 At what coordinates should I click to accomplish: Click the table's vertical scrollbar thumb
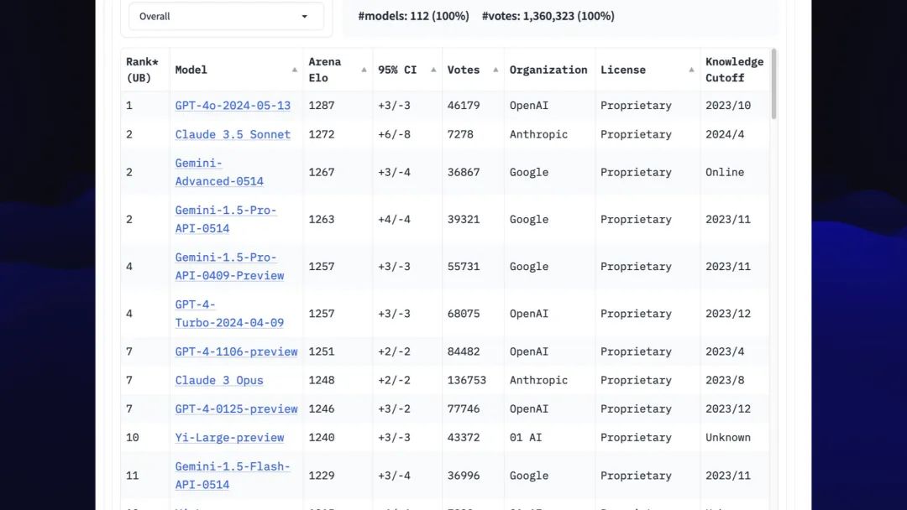[774, 85]
